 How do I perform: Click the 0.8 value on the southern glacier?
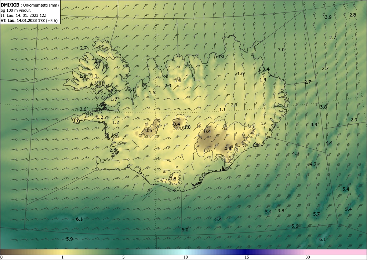173,179
